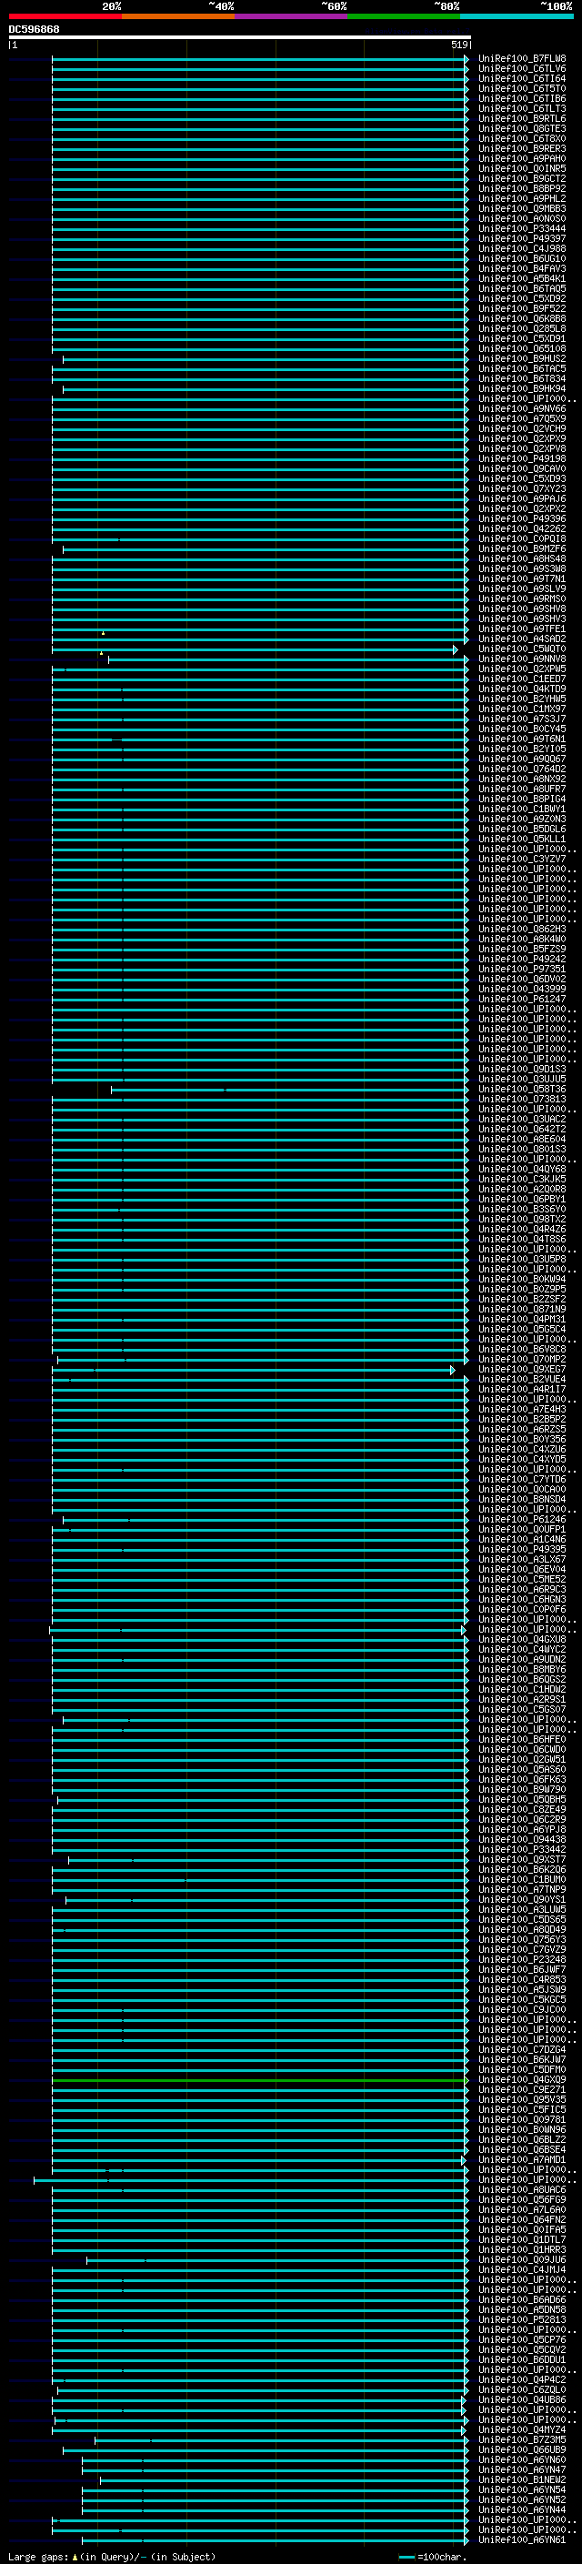Click the UniRef100_C6TI64 label
This screenshot has height=2564, width=582.
click(x=522, y=78)
